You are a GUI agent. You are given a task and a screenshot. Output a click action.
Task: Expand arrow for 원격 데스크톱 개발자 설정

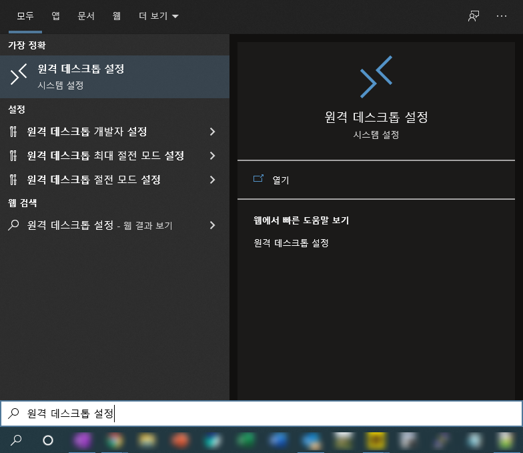coord(212,132)
